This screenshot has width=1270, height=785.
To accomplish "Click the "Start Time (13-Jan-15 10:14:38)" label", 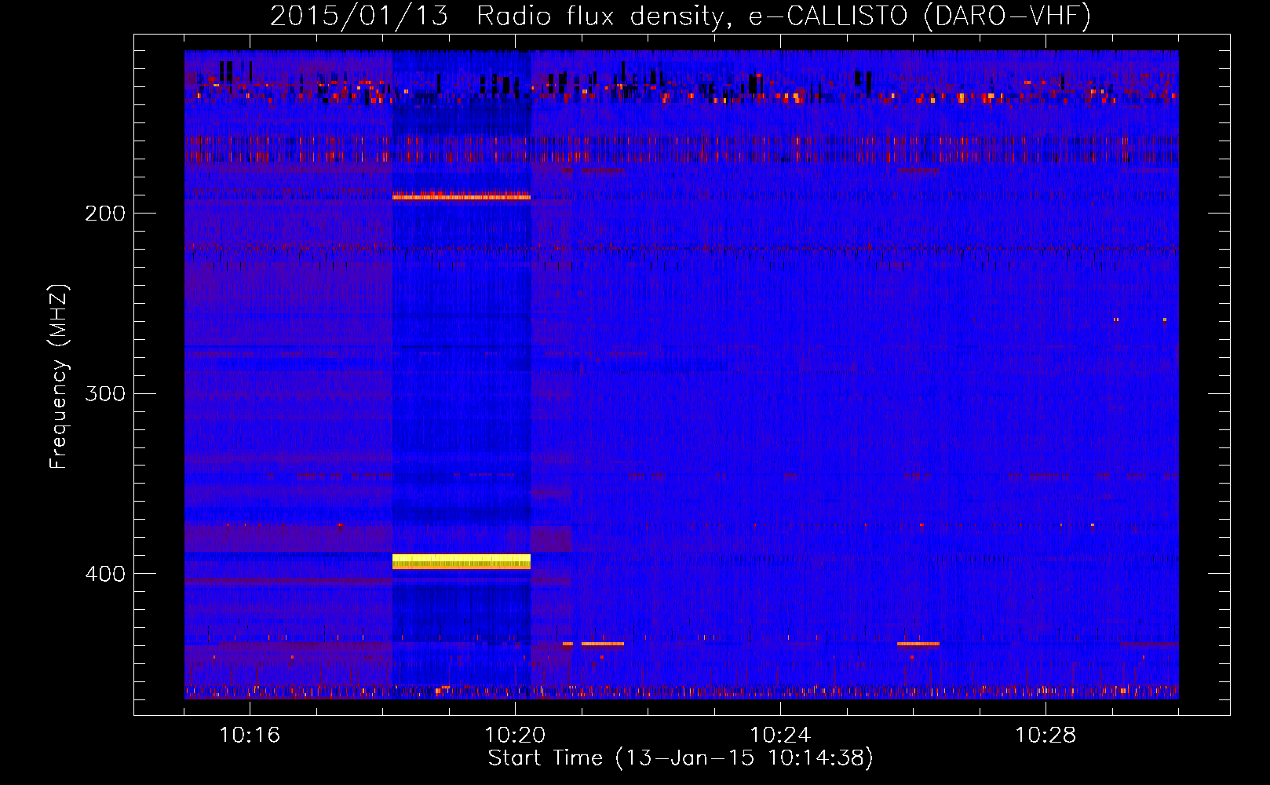I will pos(681,758).
